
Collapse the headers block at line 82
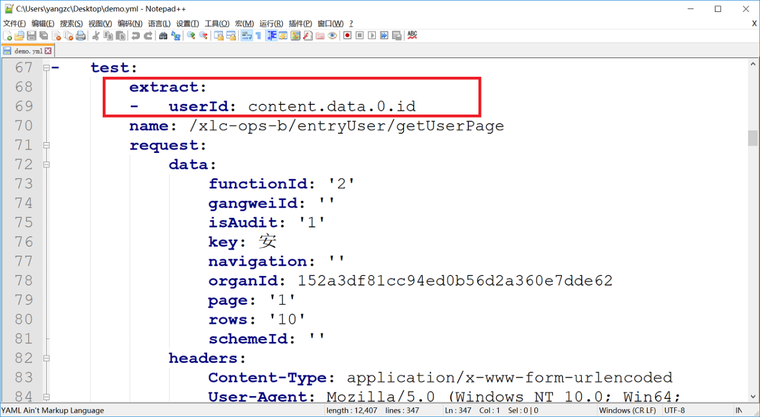tap(46, 358)
